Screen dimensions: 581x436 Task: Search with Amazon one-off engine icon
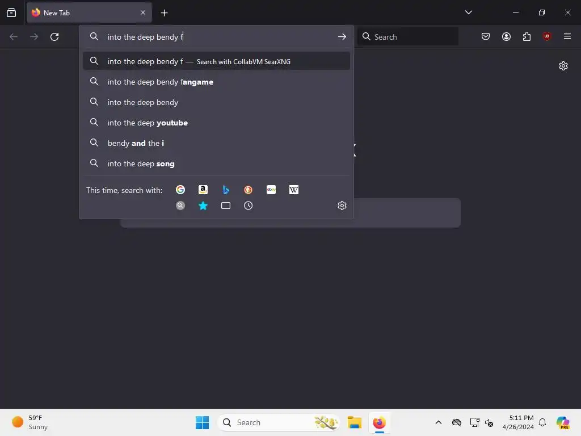click(203, 190)
